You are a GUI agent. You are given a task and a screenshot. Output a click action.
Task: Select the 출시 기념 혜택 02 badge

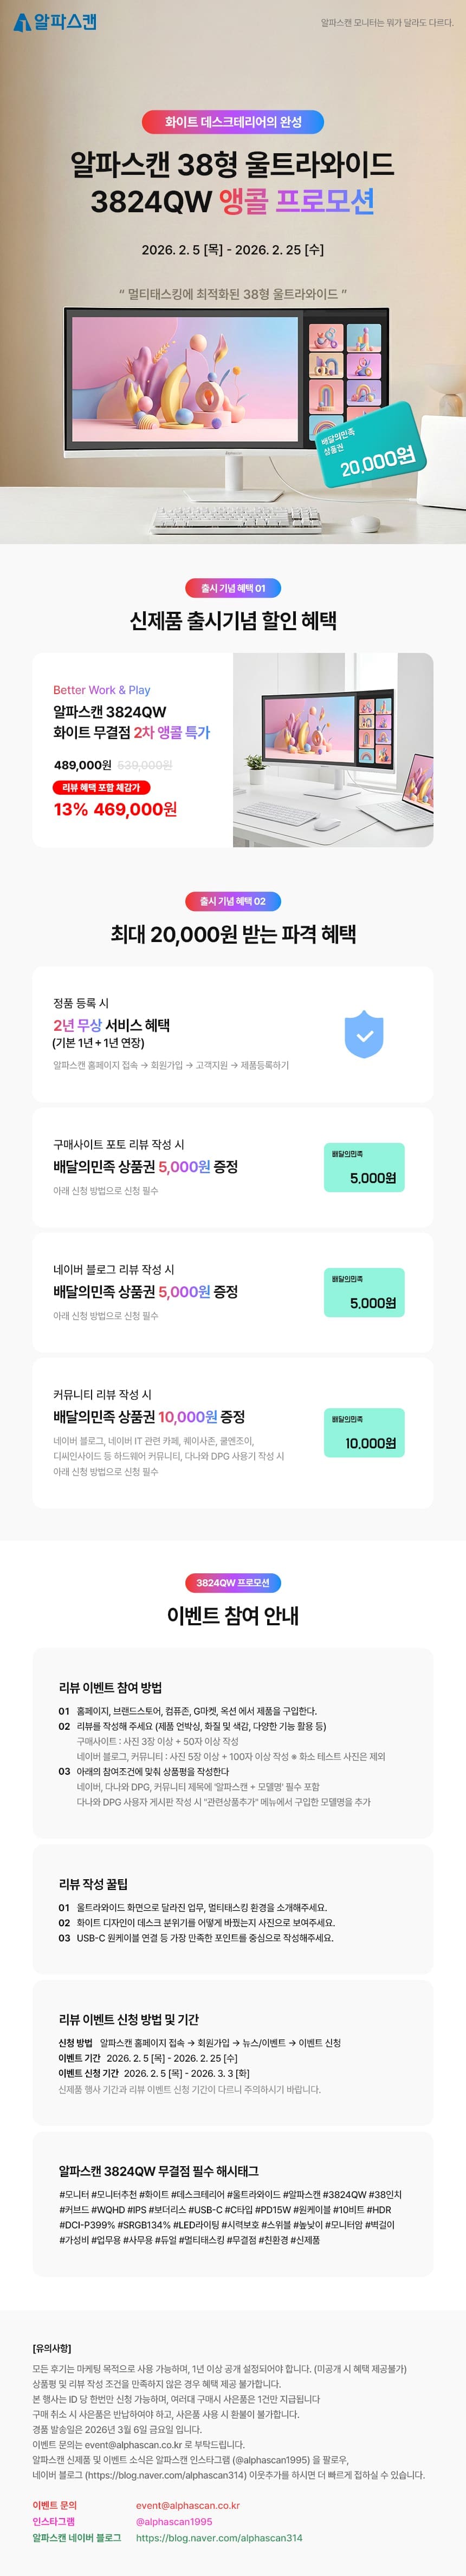pos(233,901)
